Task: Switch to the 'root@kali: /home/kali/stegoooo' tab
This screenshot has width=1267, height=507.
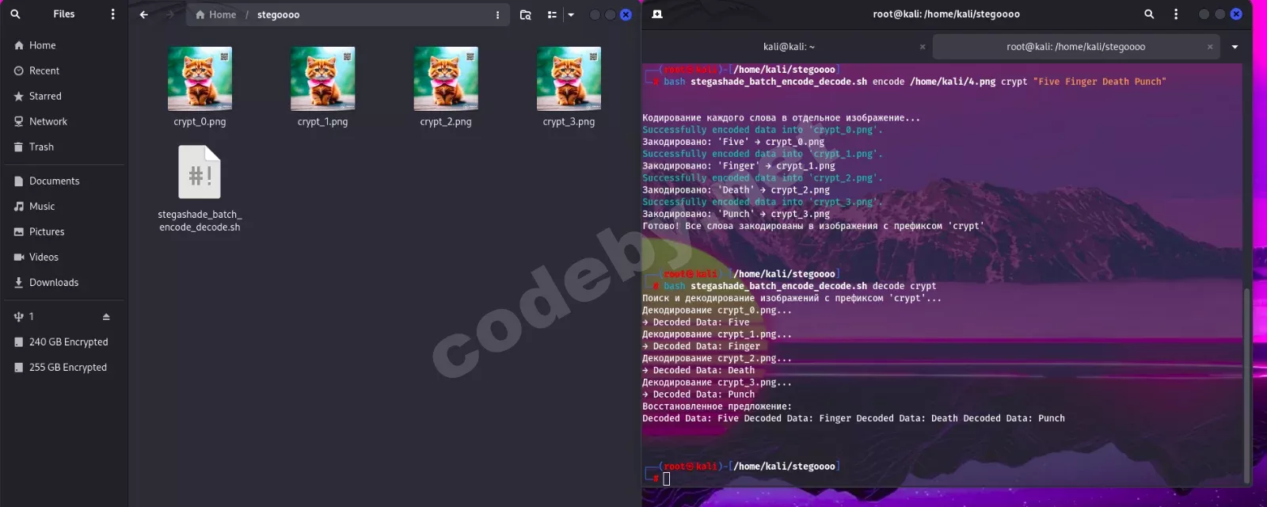Action: click(1075, 47)
